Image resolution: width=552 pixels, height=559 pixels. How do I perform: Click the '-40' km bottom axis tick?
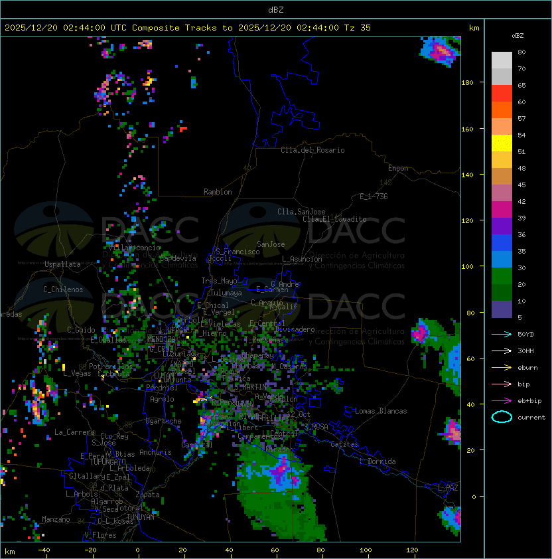[44, 550]
